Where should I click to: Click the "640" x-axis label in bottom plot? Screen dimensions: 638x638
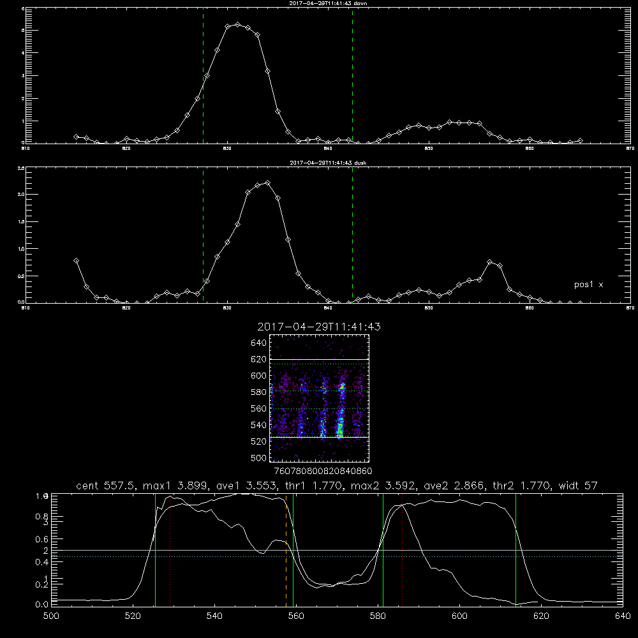(x=623, y=616)
